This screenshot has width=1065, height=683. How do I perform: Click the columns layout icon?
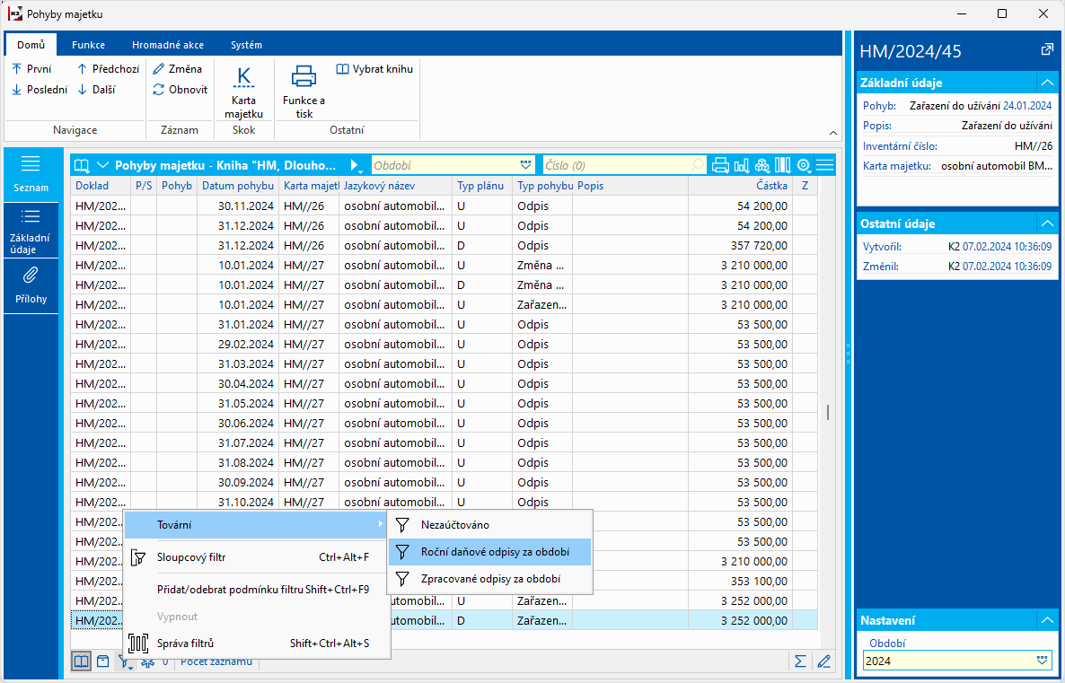(x=783, y=165)
